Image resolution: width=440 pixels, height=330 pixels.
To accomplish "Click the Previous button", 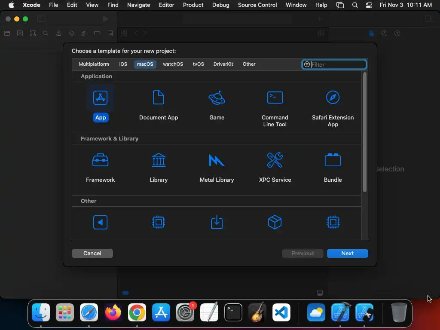I will 302,253.
